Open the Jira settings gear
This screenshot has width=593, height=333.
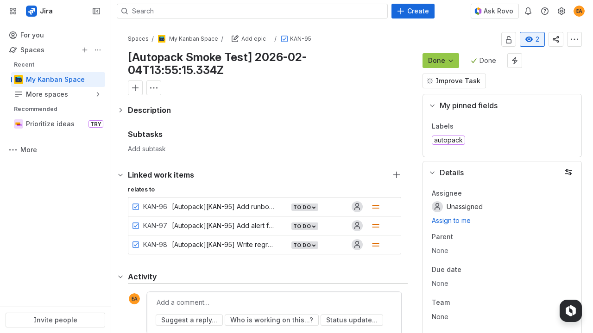(x=561, y=11)
